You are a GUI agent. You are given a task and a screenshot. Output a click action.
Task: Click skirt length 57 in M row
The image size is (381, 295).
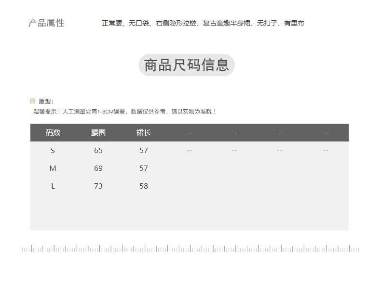[x=144, y=168]
